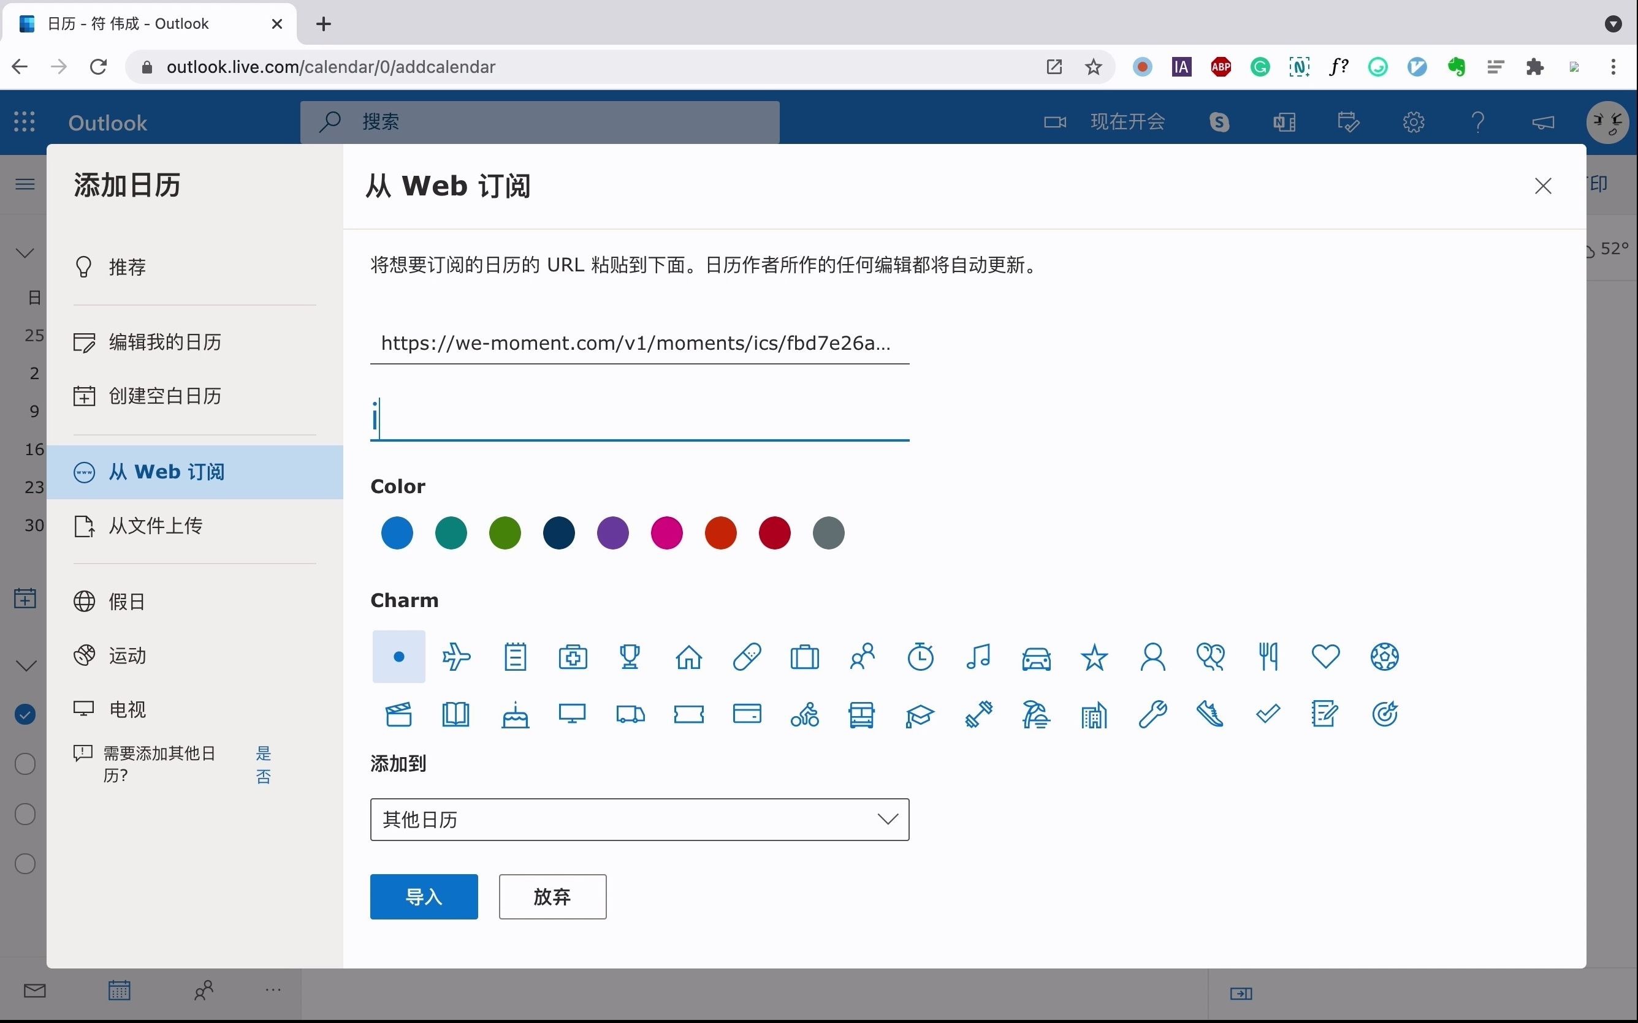1638x1023 pixels.
Task: Open the 电视 calendars
Action: coord(195,709)
